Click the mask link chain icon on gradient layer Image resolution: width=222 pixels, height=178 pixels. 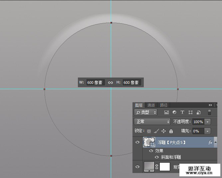coord(156,167)
